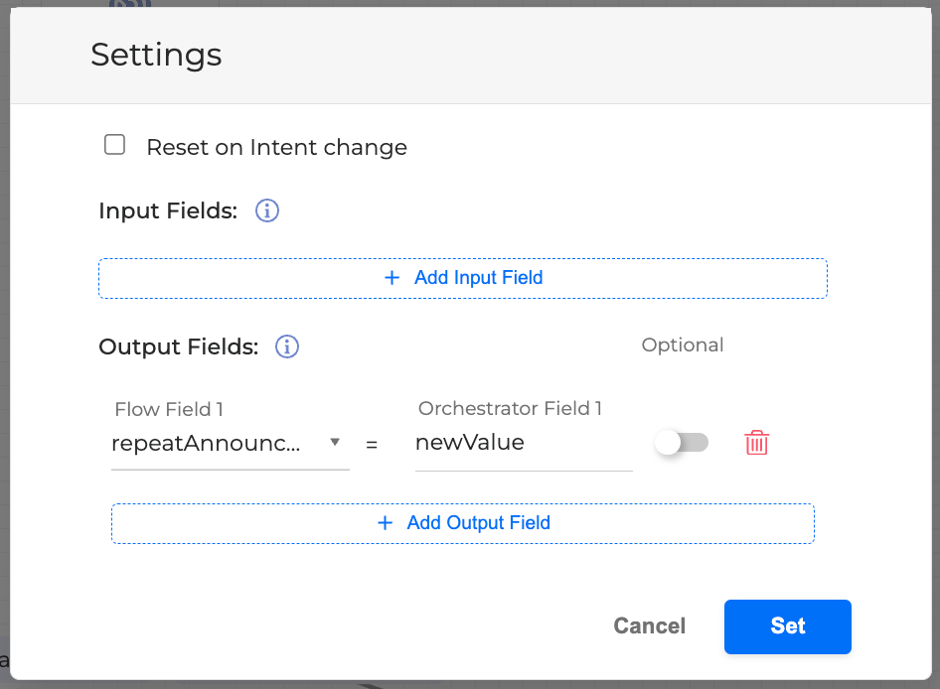Expand the Flow Field 1 dropdown arrow

point(335,443)
